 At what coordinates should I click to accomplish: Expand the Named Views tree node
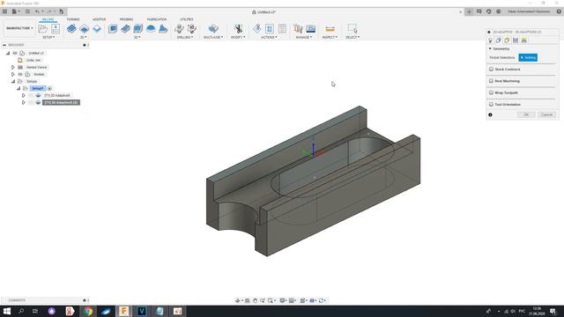click(x=13, y=67)
